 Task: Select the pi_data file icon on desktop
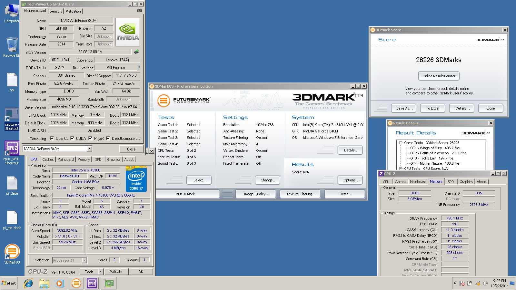(12, 186)
